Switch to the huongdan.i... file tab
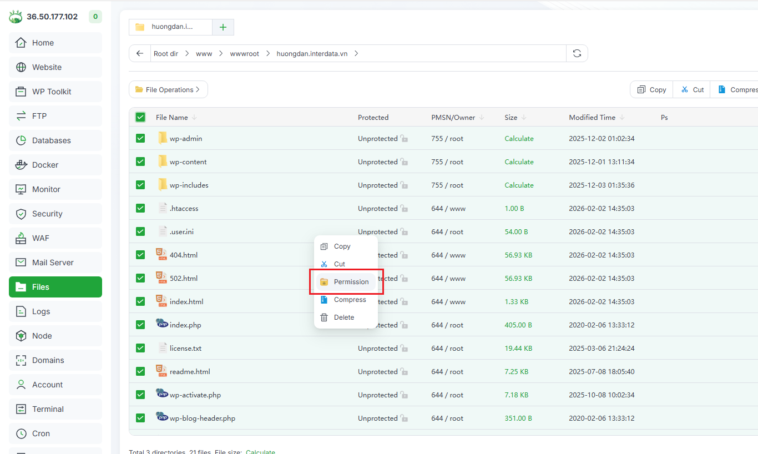758x454 pixels. pos(170,27)
